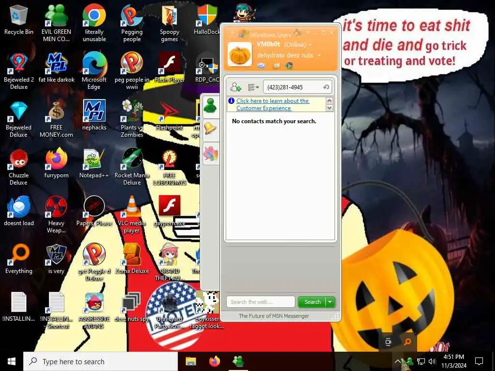Click the dehydrate deez nuts personal message

(285, 55)
